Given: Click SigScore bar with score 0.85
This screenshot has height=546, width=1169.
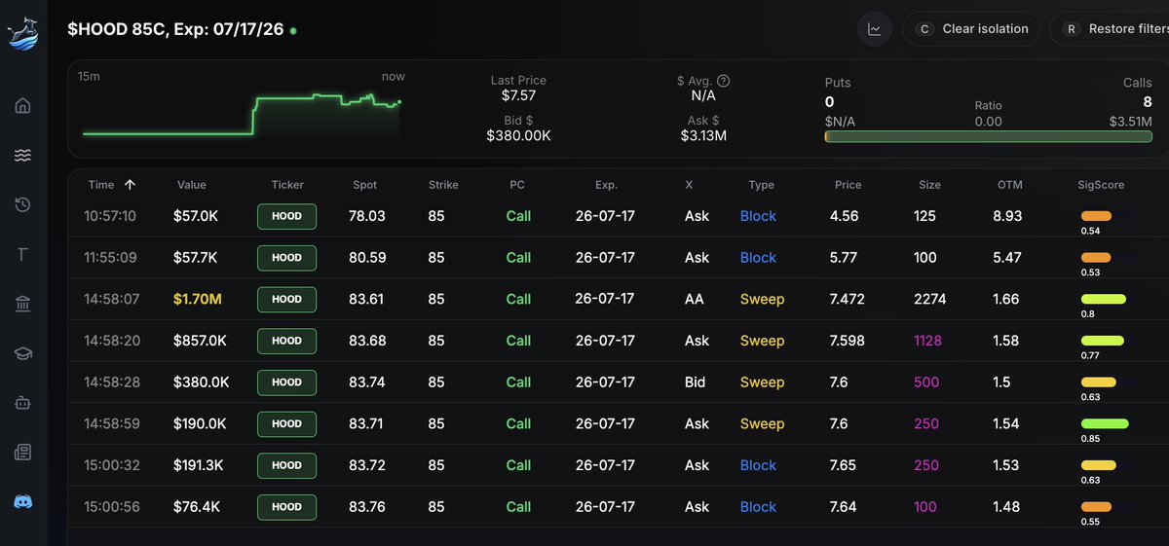Looking at the screenshot, I should (x=1105, y=424).
